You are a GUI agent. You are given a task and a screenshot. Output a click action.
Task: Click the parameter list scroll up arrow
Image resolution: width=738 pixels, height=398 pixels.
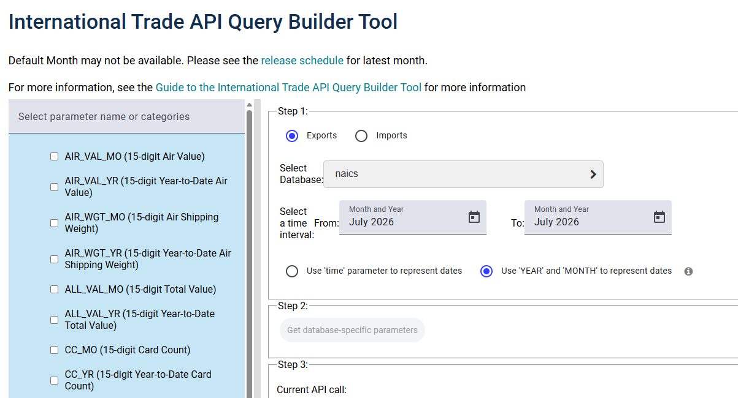(x=249, y=105)
